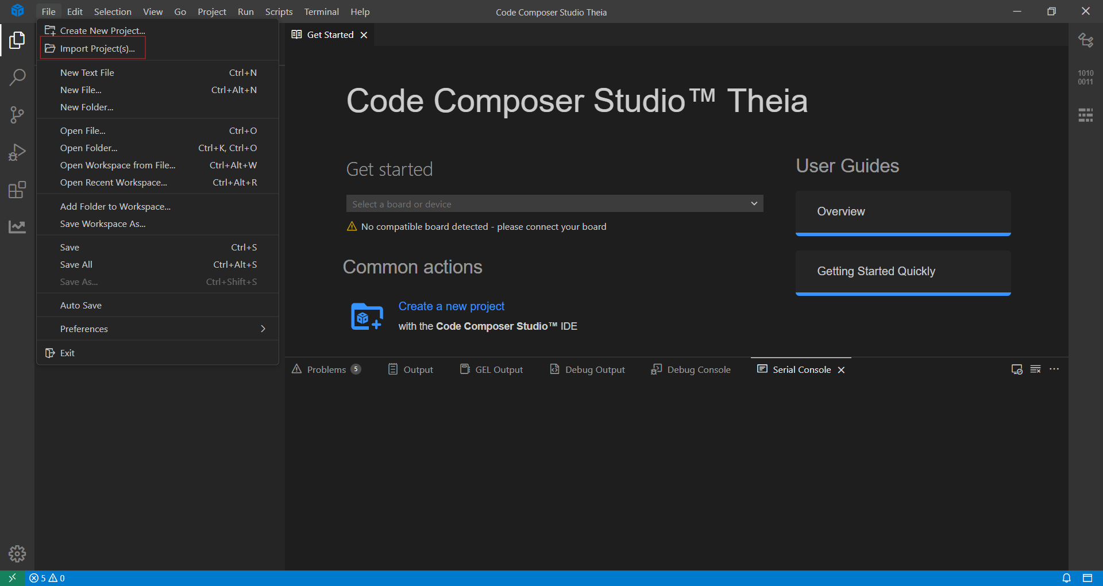Click the Create a new project link
The image size is (1103, 586).
tap(452, 306)
